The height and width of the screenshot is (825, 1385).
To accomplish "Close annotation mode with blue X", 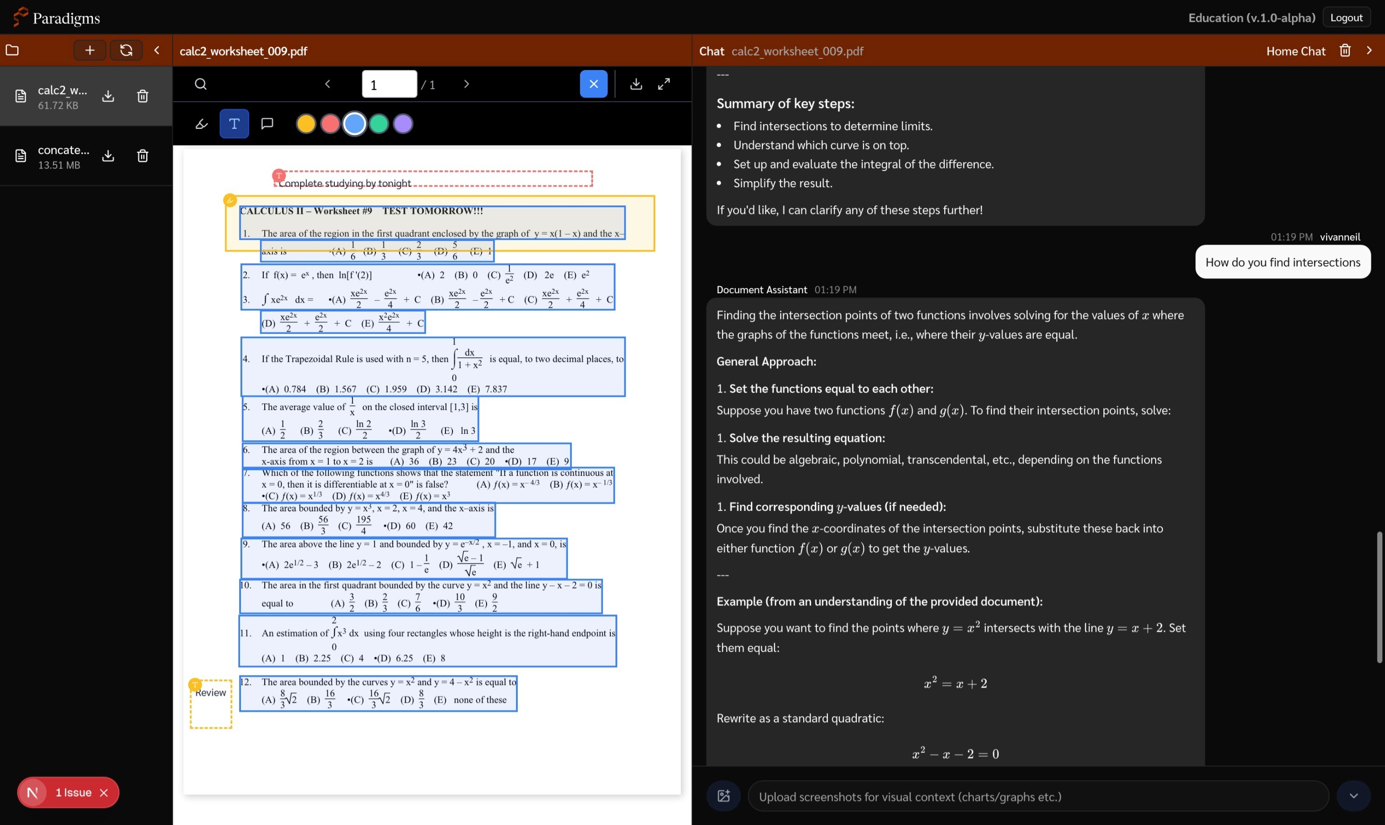I will (593, 84).
